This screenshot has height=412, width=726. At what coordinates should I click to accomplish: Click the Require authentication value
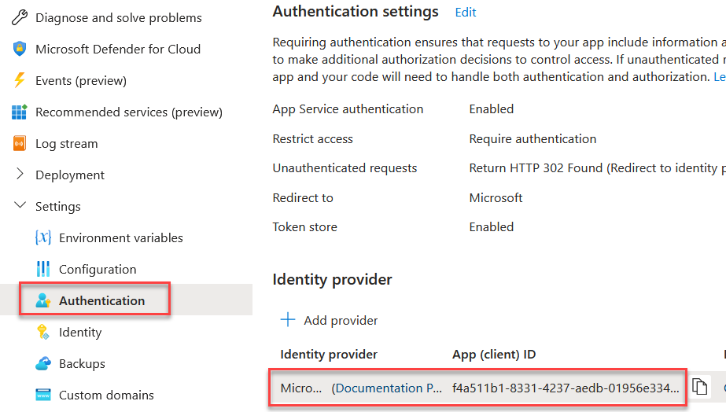[x=533, y=139]
